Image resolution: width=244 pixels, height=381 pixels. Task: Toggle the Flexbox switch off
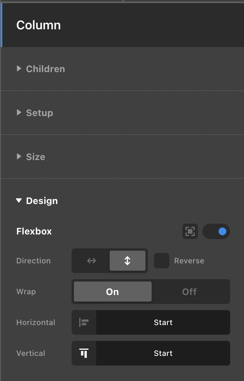point(216,231)
